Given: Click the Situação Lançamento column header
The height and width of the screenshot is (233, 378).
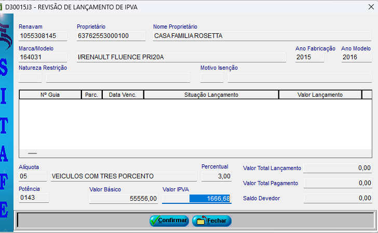Looking at the screenshot, I should coord(211,95).
